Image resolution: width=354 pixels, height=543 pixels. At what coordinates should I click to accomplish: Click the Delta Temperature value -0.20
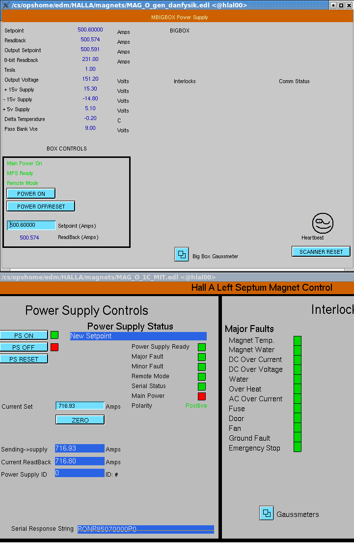[90, 118]
